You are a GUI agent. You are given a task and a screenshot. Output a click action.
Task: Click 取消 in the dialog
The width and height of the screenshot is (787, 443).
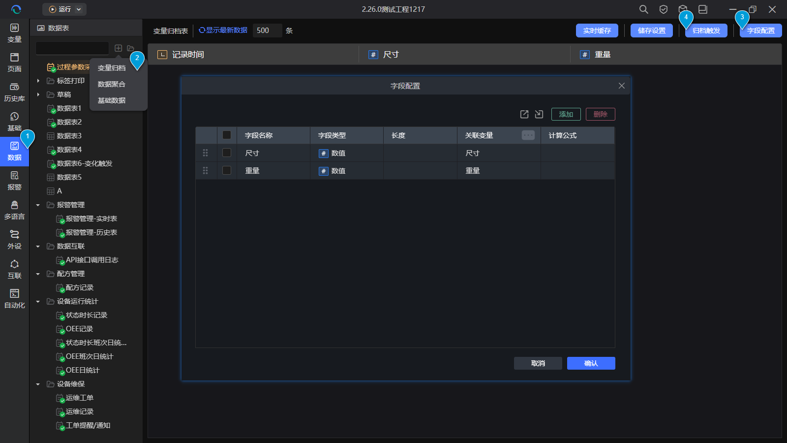[x=538, y=363]
